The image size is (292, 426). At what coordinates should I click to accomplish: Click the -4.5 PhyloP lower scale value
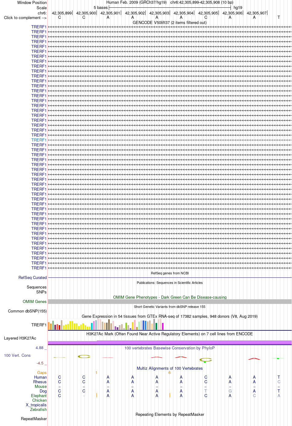[40, 363]
